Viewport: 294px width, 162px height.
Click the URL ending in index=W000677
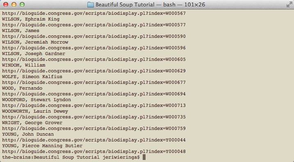(94, 82)
